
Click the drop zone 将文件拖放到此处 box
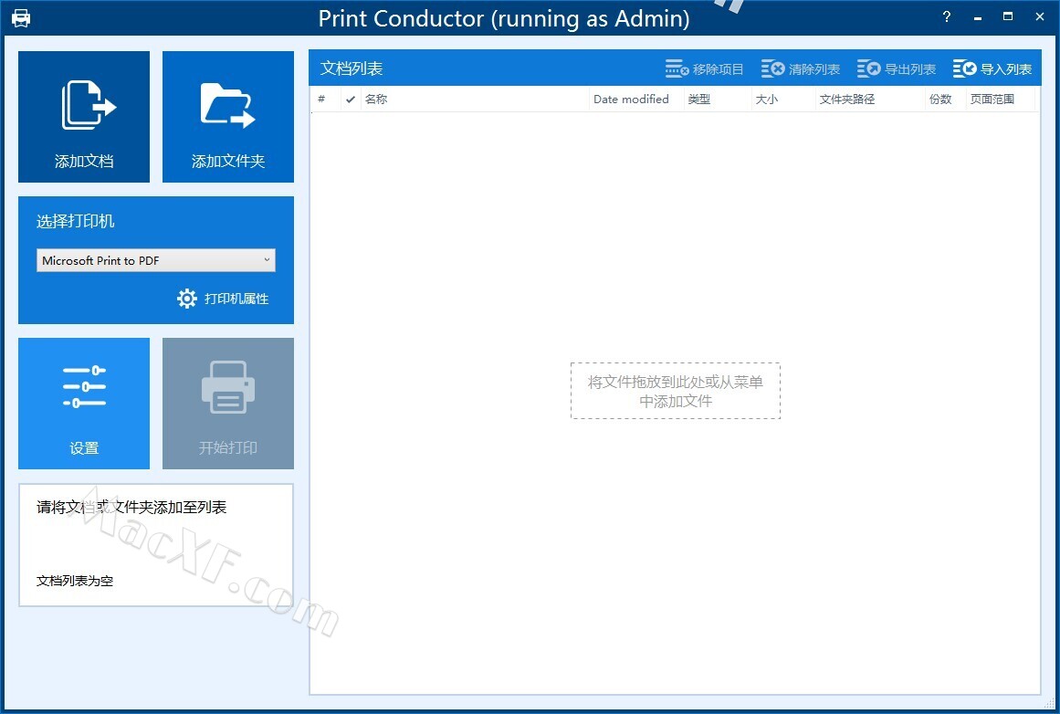(676, 392)
